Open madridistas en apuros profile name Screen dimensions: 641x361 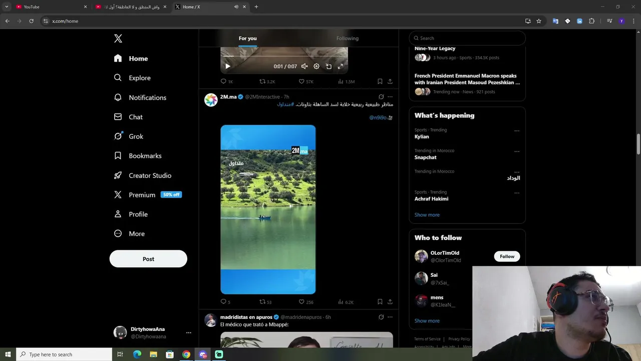click(x=246, y=317)
